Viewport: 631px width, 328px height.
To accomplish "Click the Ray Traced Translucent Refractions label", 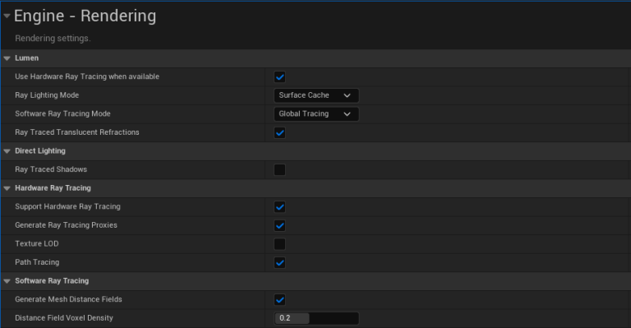I will point(77,132).
